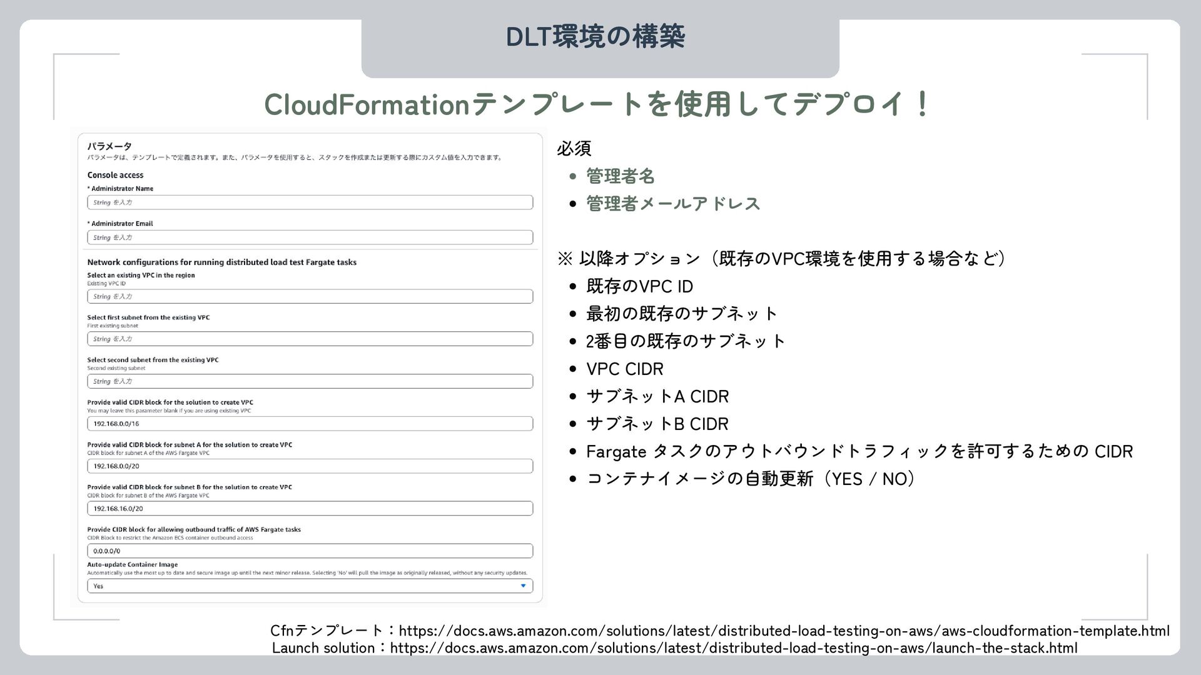Image resolution: width=1201 pixels, height=675 pixels.
Task: Click the DLT環境の構築 title header
Action: click(x=595, y=37)
